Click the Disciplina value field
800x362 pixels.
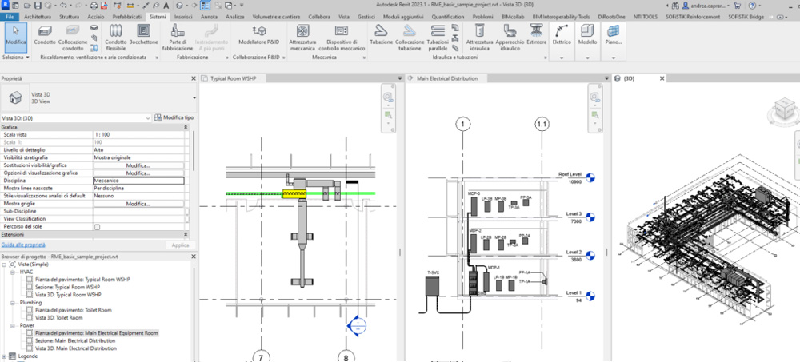point(138,181)
